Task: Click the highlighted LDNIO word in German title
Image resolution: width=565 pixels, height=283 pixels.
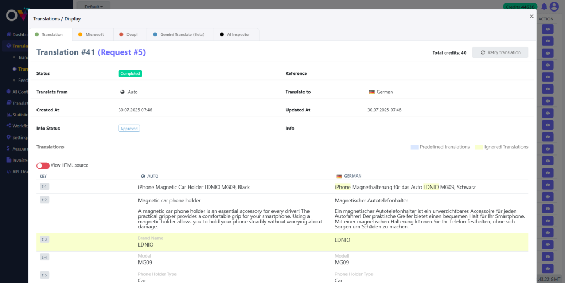Action: pyautogui.click(x=431, y=187)
